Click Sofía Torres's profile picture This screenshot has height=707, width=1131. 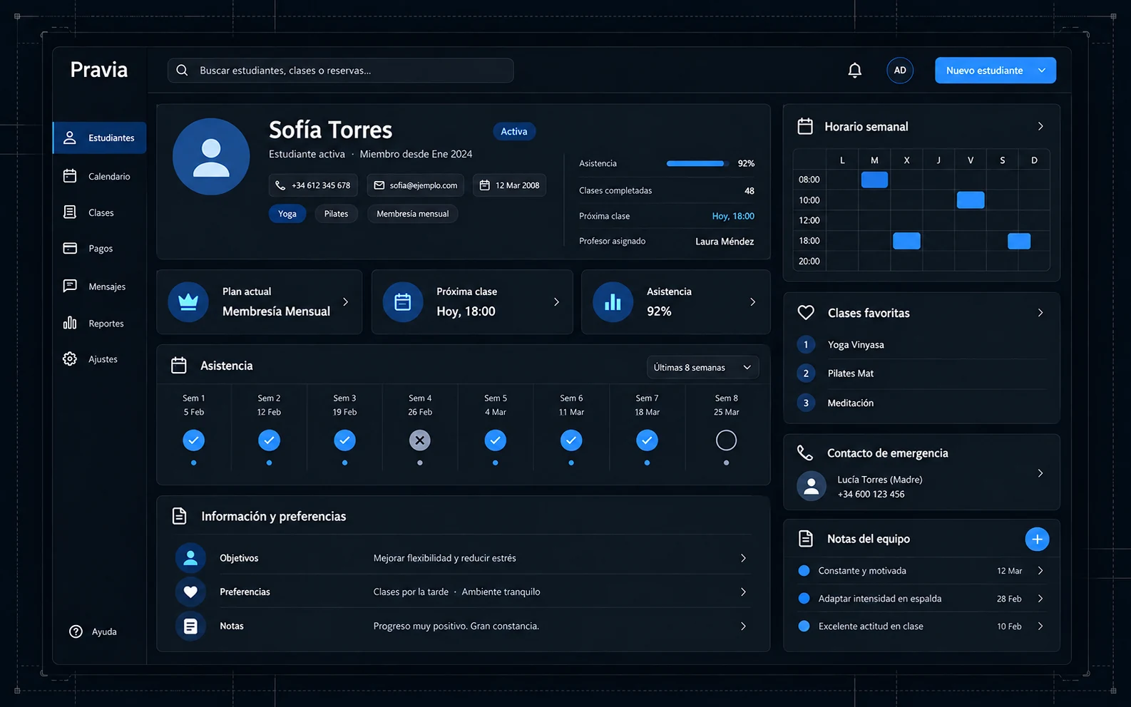pyautogui.click(x=211, y=157)
